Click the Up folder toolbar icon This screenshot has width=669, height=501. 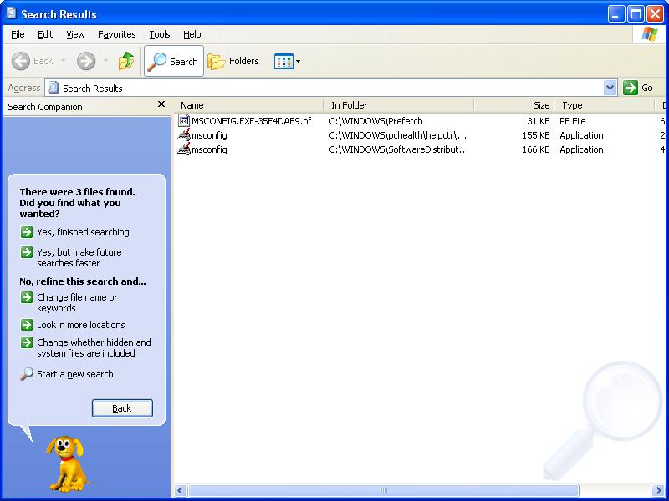[x=126, y=61]
